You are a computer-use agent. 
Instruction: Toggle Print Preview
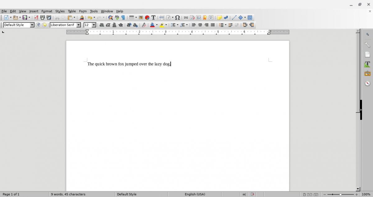point(49,18)
